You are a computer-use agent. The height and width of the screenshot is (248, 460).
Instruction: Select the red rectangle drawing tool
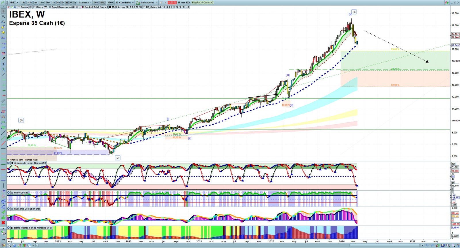pos(3,54)
